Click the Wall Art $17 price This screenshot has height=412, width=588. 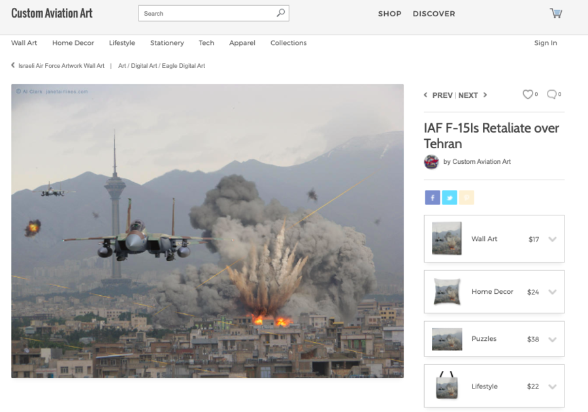pos(534,239)
